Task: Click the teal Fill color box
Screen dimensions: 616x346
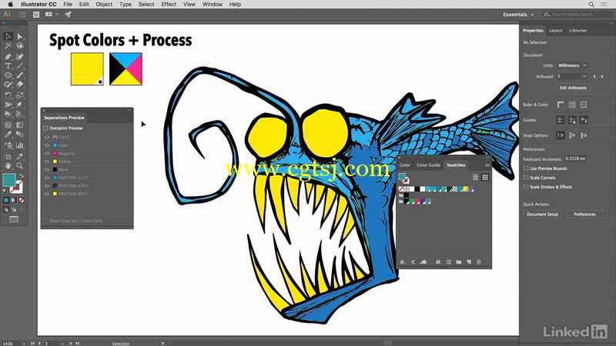Action: click(x=9, y=180)
